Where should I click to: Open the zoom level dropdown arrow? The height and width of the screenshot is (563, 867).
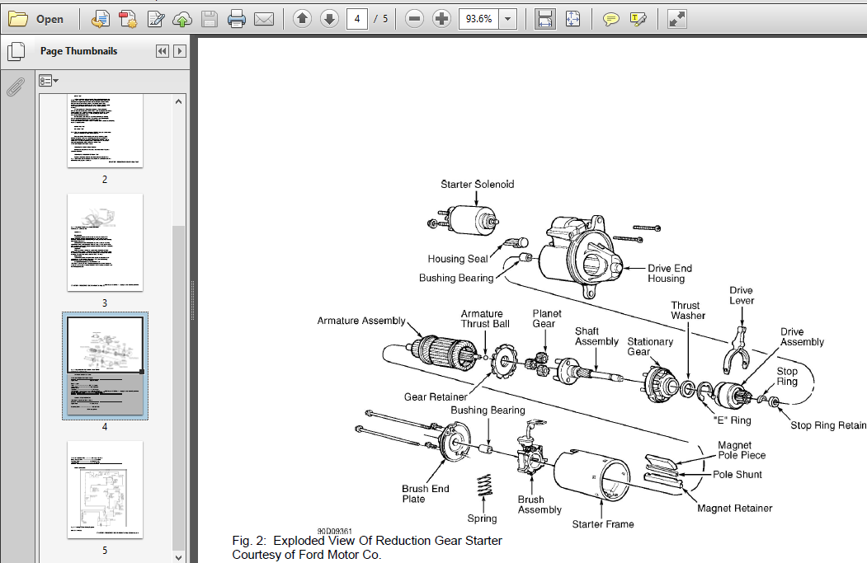[x=507, y=19]
